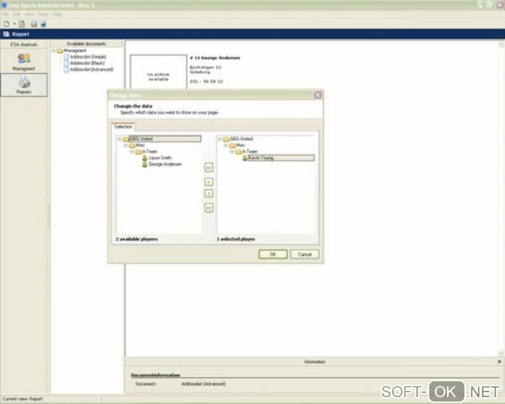Remove all players from selected (<<)

(209, 208)
